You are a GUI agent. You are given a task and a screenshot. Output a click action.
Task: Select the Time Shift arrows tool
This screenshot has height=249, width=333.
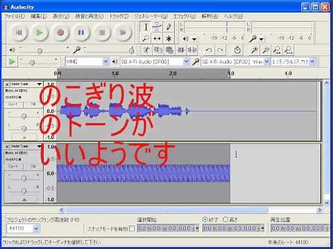[x=157, y=38]
